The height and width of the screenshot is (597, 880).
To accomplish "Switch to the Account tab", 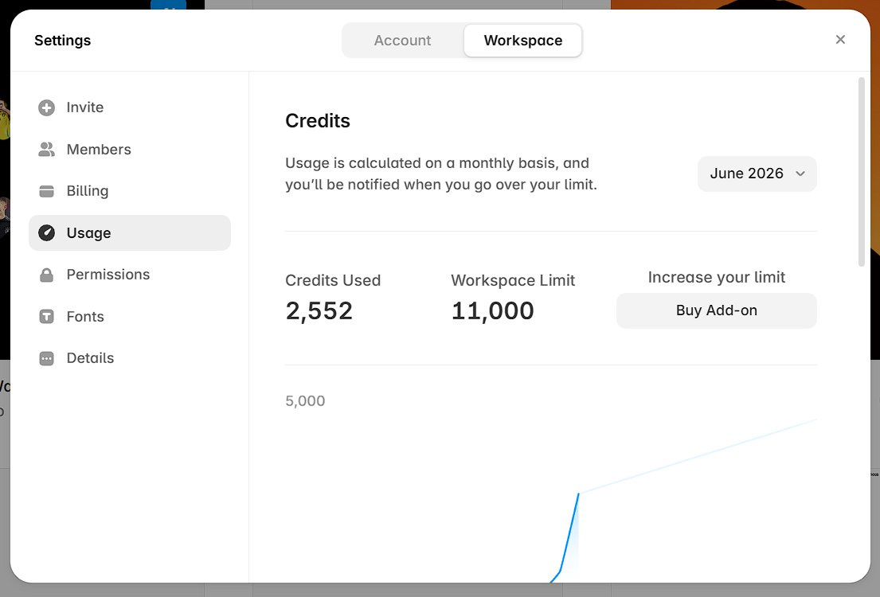I will 403,41.
